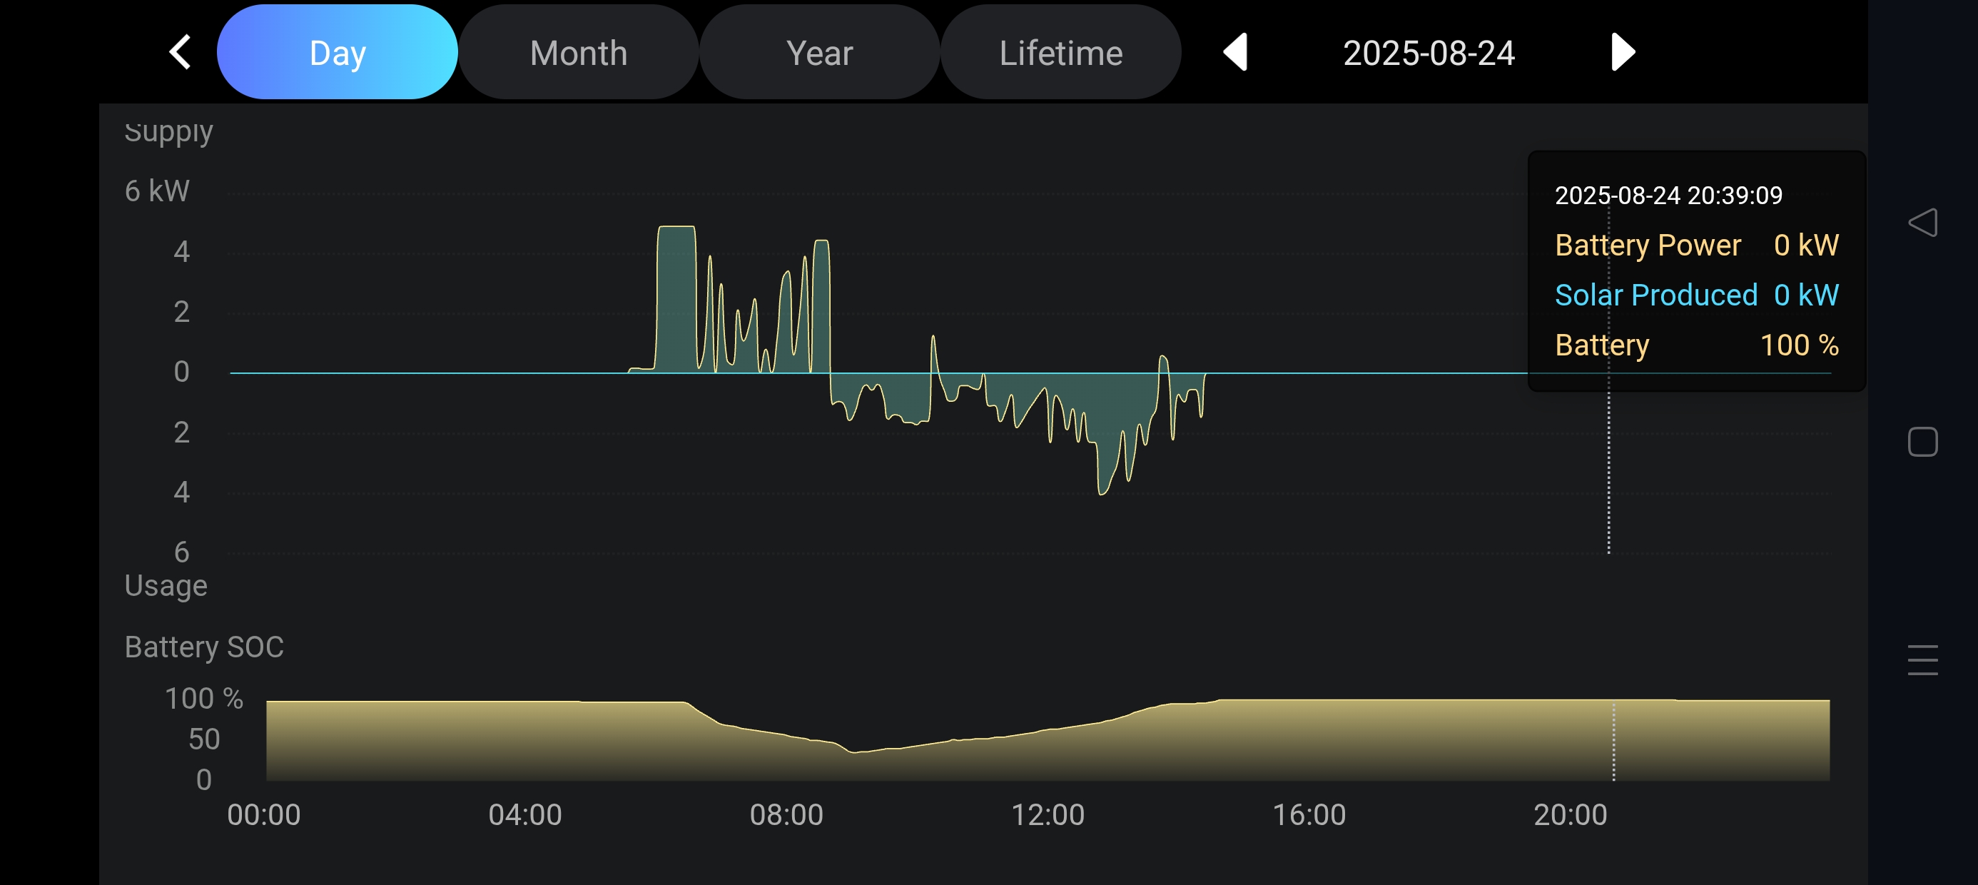Screen dimensions: 1978x885
Task: Tap dashed cursor line on Battery SOC chart
Action: pos(1613,742)
